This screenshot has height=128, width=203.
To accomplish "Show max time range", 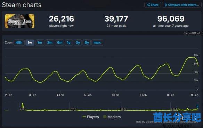I will coord(97,42).
